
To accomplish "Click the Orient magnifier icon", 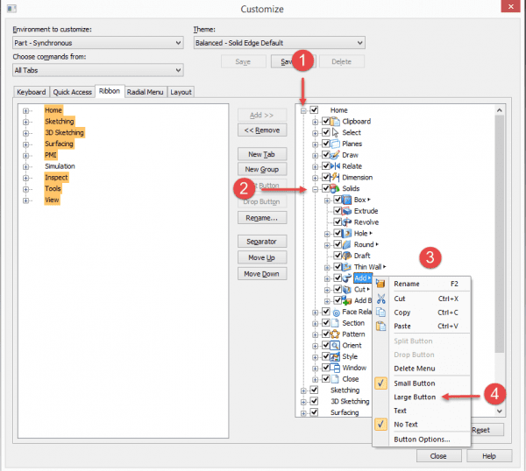I will (x=335, y=345).
